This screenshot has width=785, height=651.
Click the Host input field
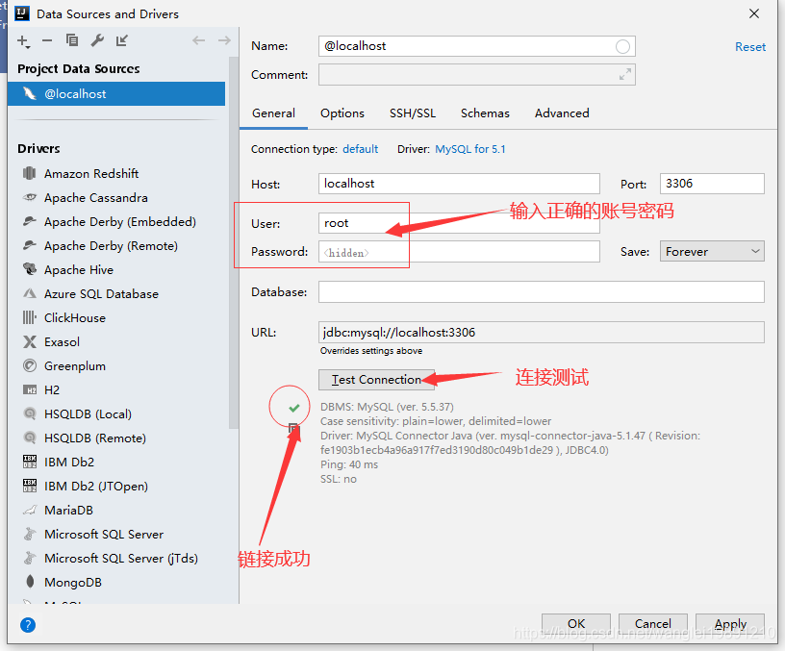459,184
